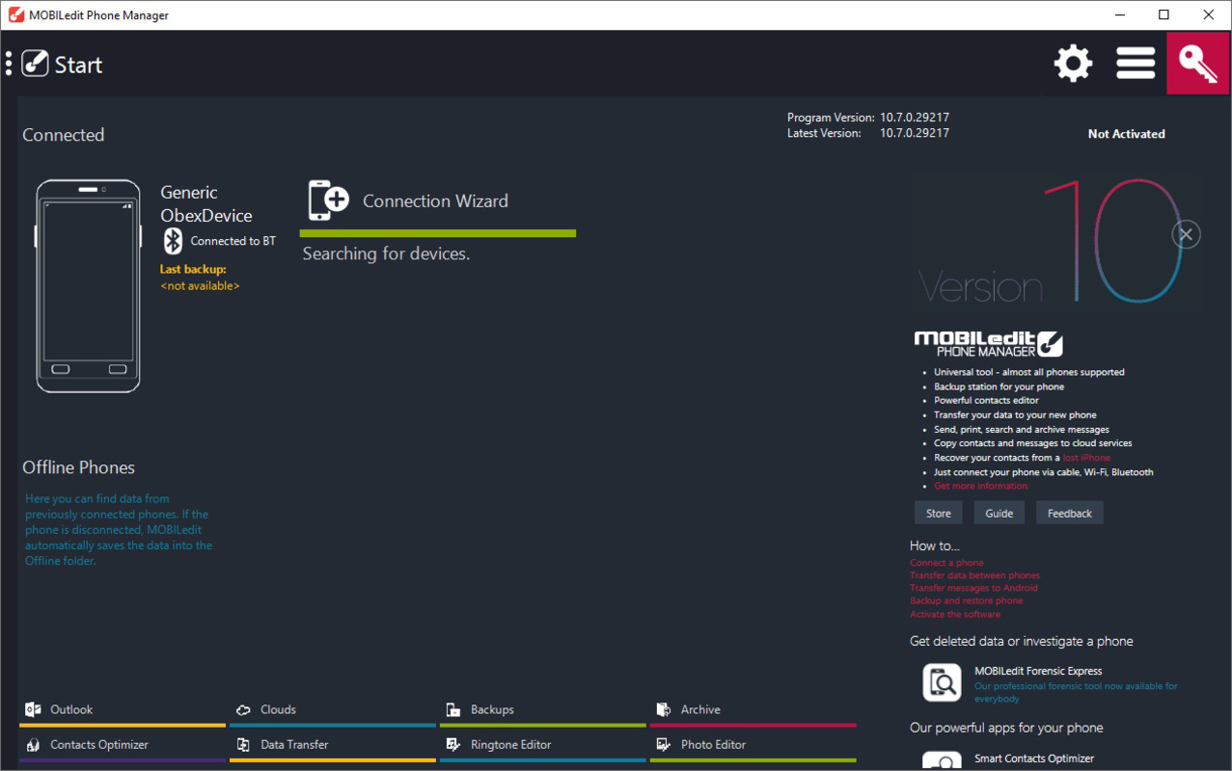Click 'Connected to BT' label
Screen dimensions: 1232x771
tap(233, 241)
